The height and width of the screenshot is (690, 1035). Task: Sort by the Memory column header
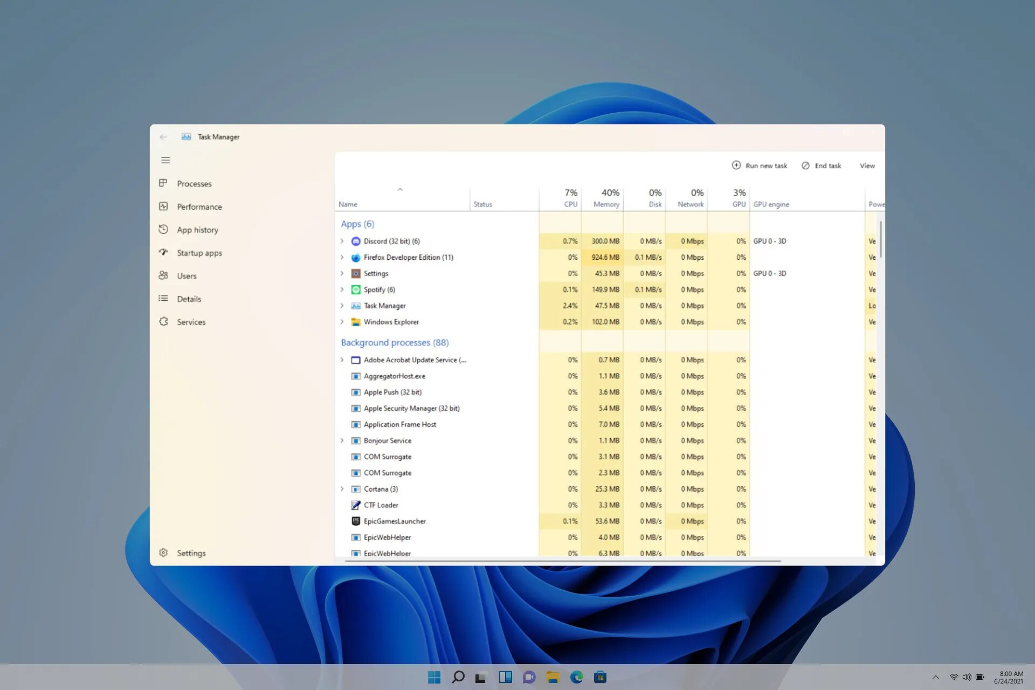(x=602, y=198)
